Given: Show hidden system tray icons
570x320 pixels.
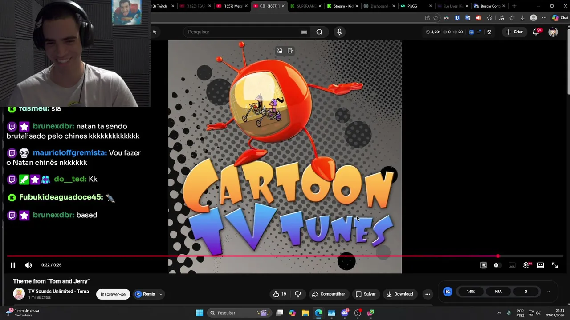Looking at the screenshot, I should pyautogui.click(x=499, y=313).
